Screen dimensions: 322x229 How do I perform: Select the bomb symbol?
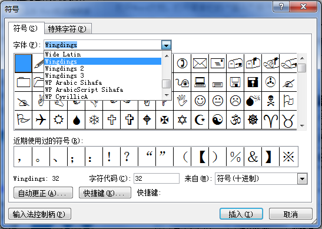(253, 101)
